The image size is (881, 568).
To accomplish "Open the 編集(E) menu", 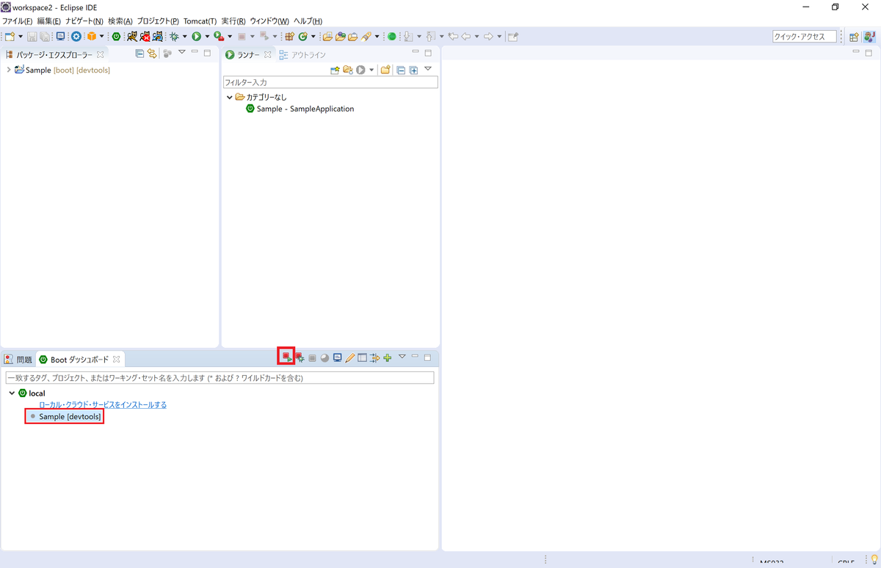I will point(49,21).
